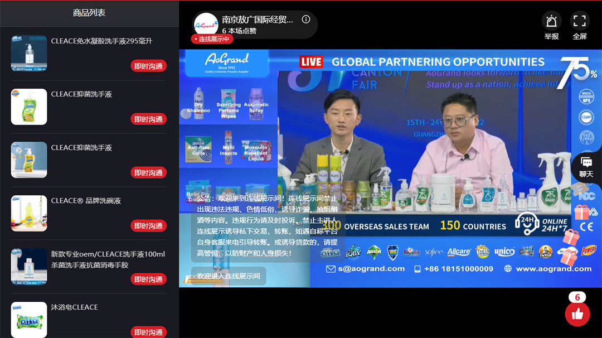The image size is (602, 338).
Task: Click the 欢迎进入连线展示间 welcome message
Action: [x=229, y=276]
